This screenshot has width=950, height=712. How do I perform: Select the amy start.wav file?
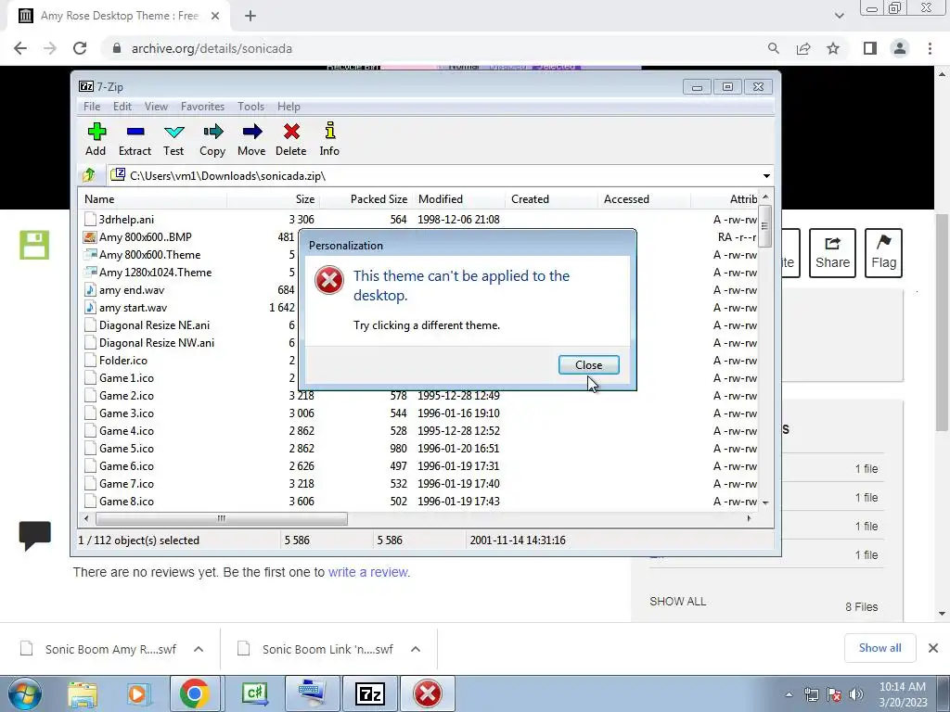tap(133, 308)
